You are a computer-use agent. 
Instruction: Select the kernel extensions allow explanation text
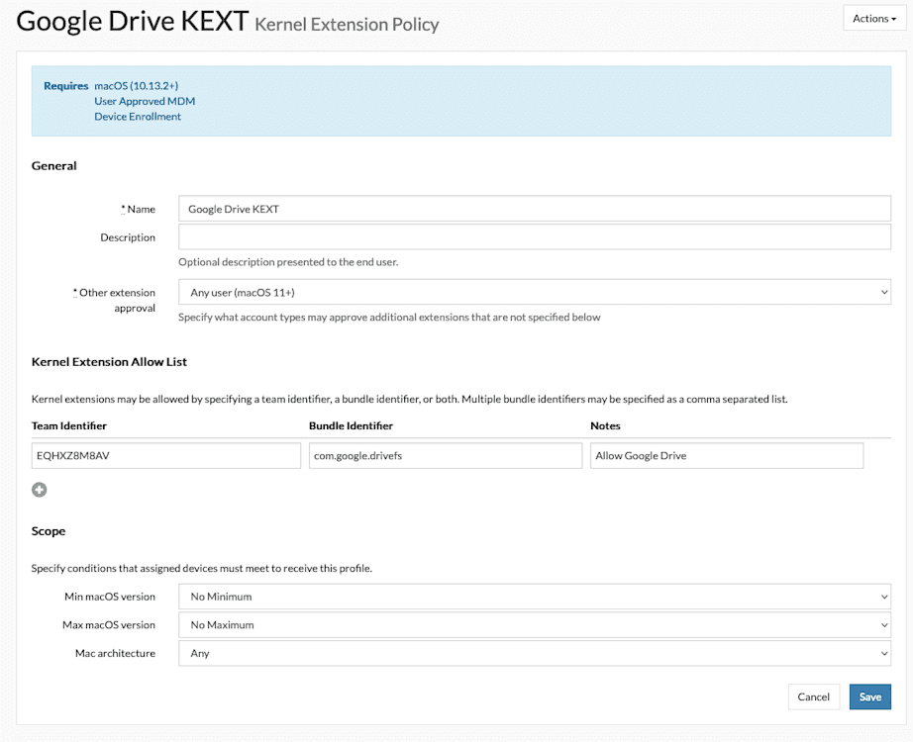tap(409, 400)
